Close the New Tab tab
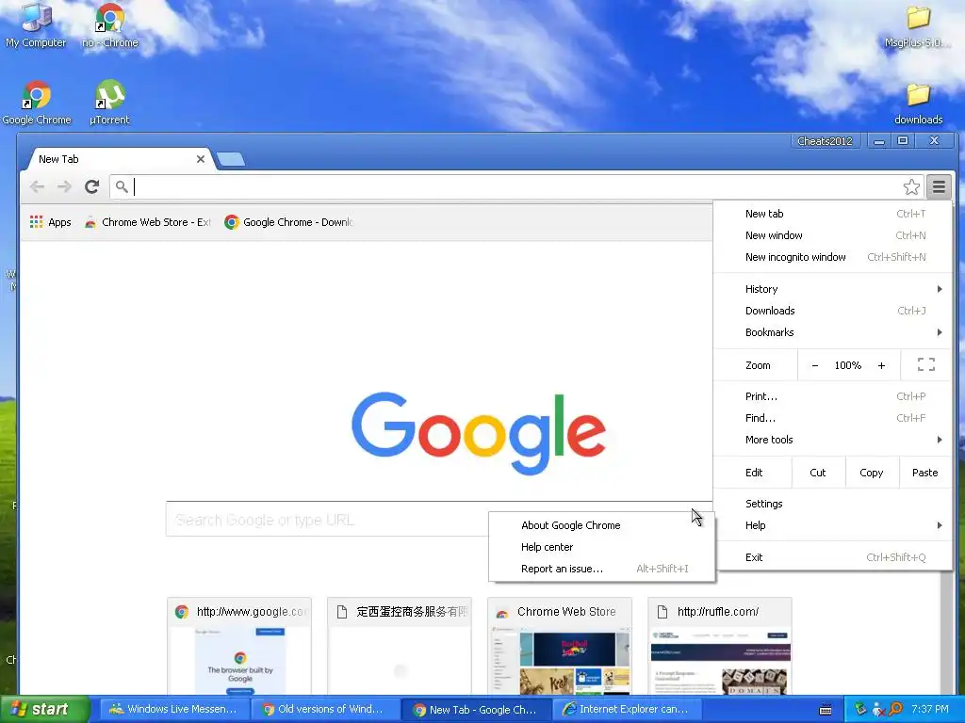Image resolution: width=965 pixels, height=723 pixels. 200,159
